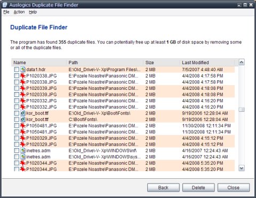Maximize the Duplicate File Finder window

coord(245,5)
